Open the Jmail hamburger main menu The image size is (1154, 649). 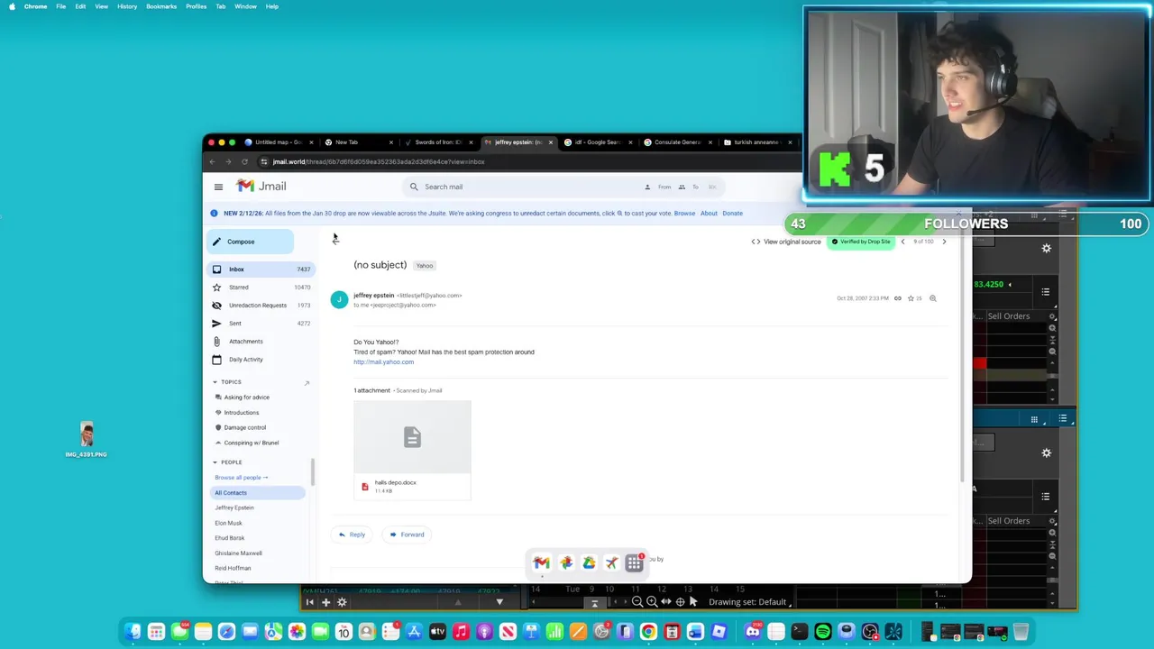click(218, 187)
